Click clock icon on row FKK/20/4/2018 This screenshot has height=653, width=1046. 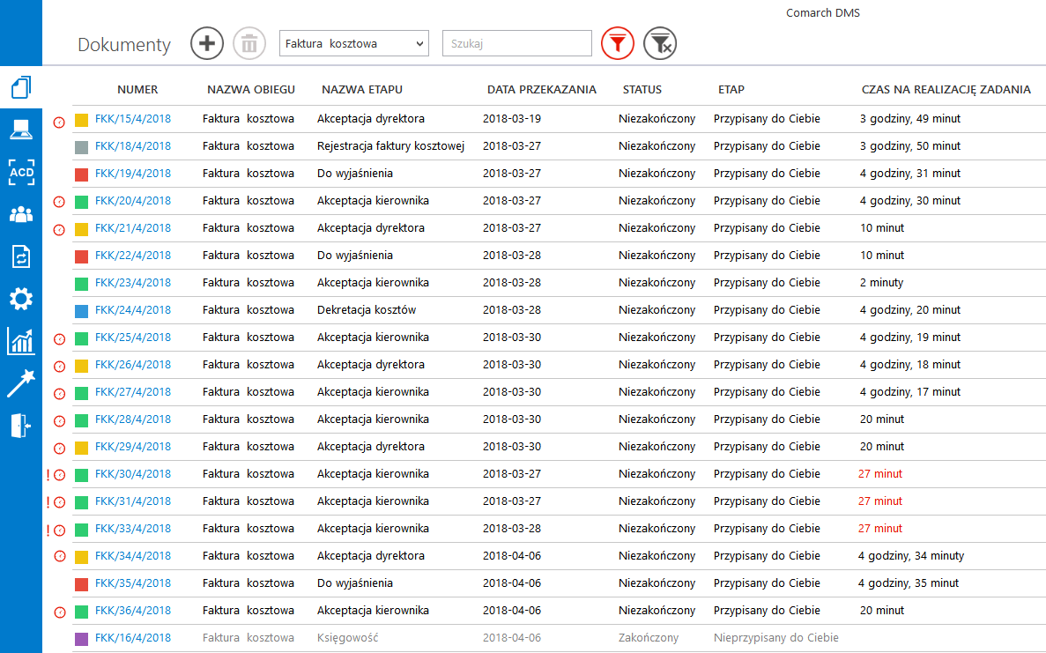(59, 202)
